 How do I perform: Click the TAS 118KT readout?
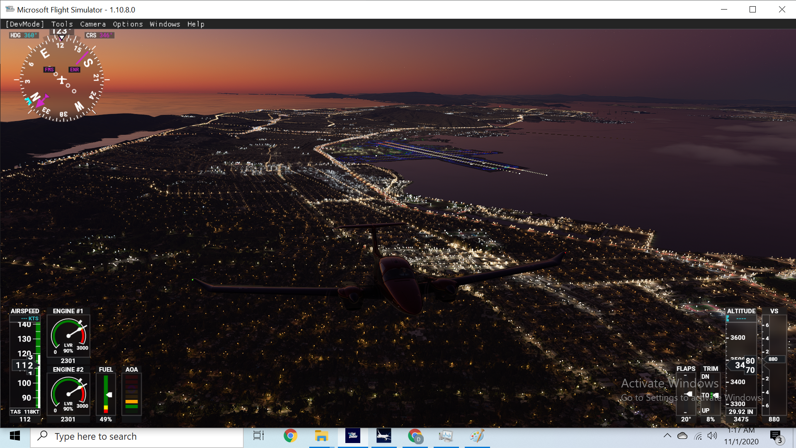click(25, 412)
